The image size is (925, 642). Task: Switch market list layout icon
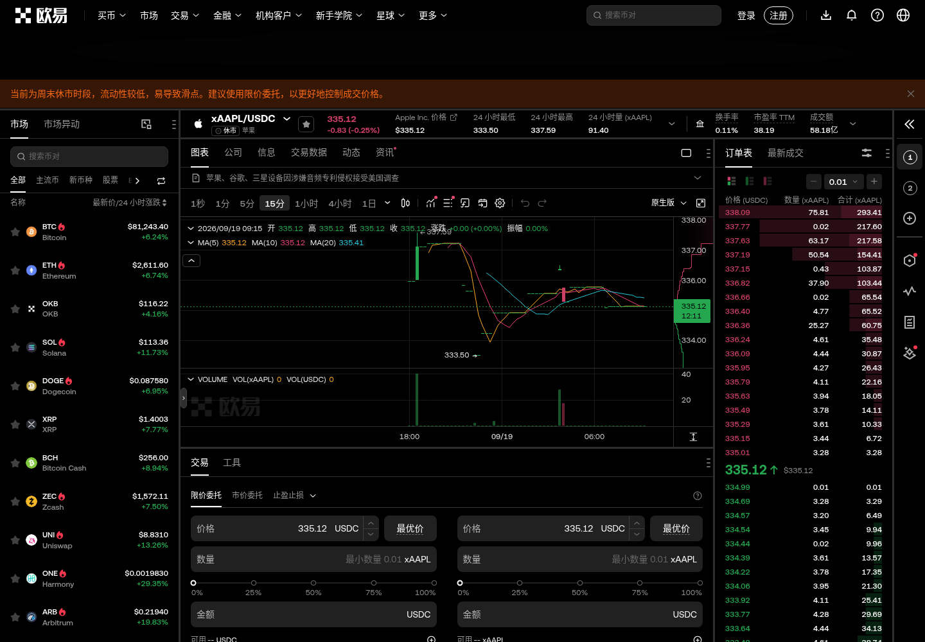pyautogui.click(x=146, y=124)
